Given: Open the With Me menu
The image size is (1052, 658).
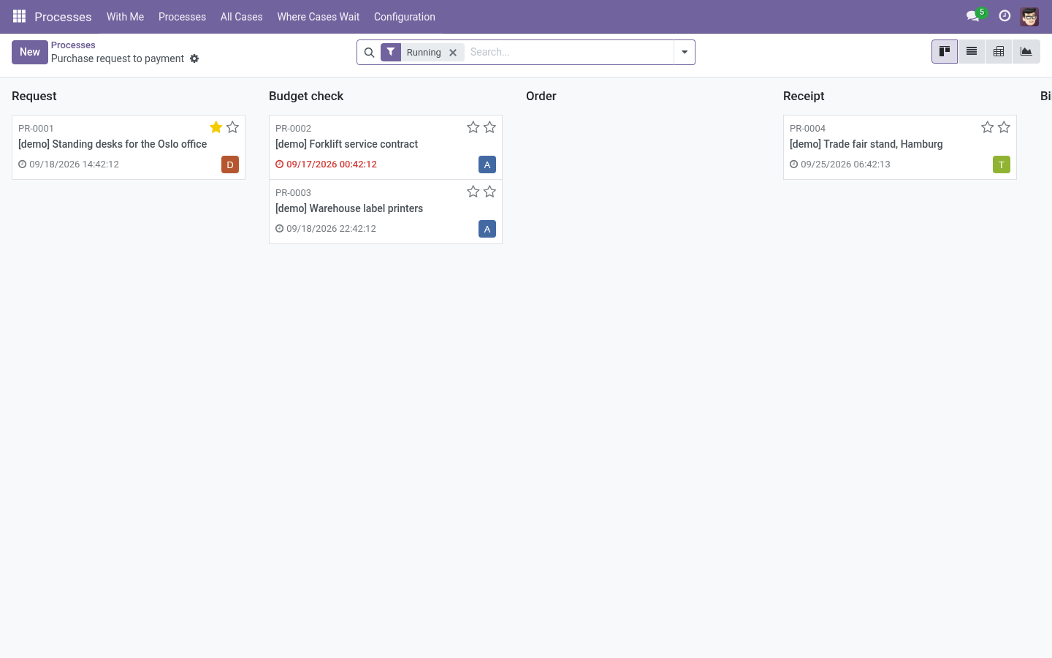Looking at the screenshot, I should pos(125,17).
